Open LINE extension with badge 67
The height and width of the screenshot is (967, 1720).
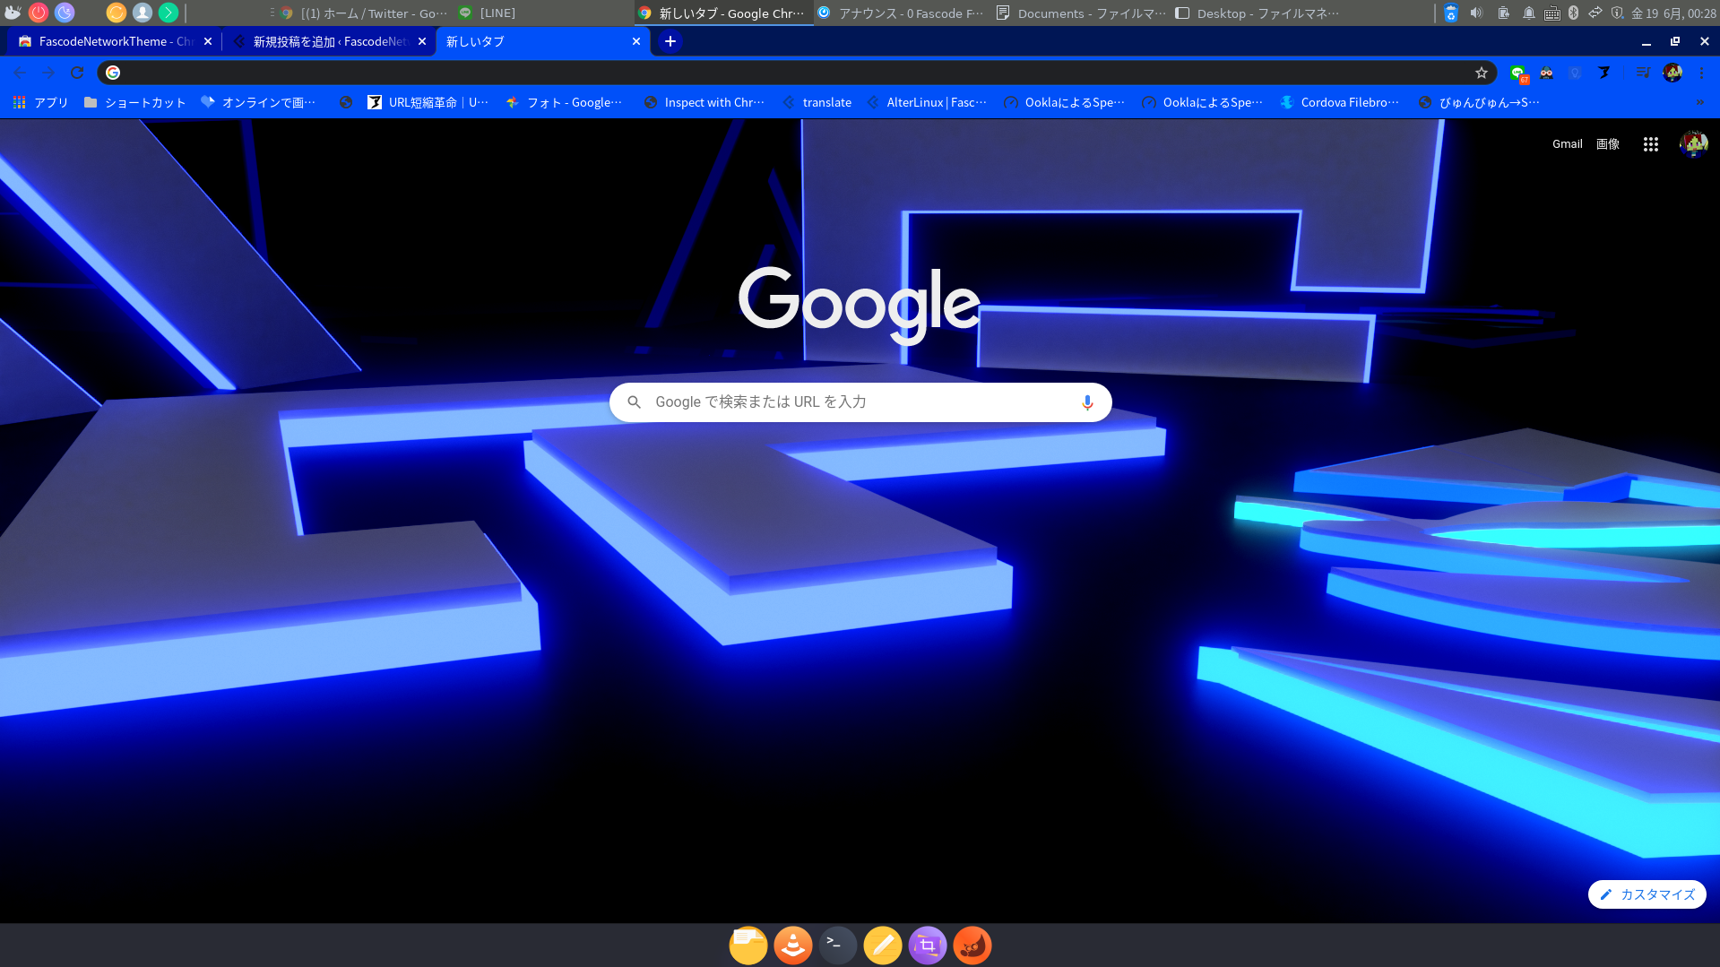[x=1518, y=73]
